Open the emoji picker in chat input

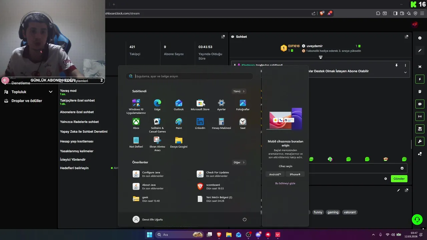point(402,168)
